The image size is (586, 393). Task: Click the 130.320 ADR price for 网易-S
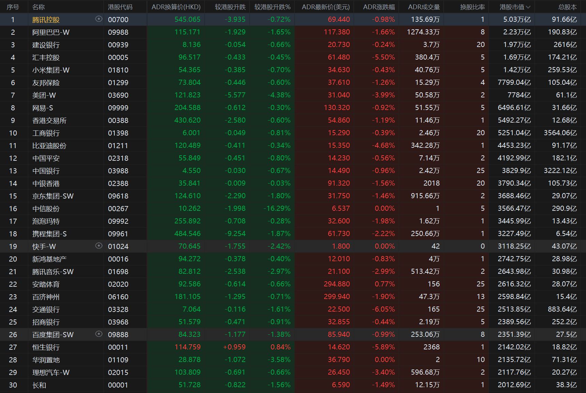[337, 108]
